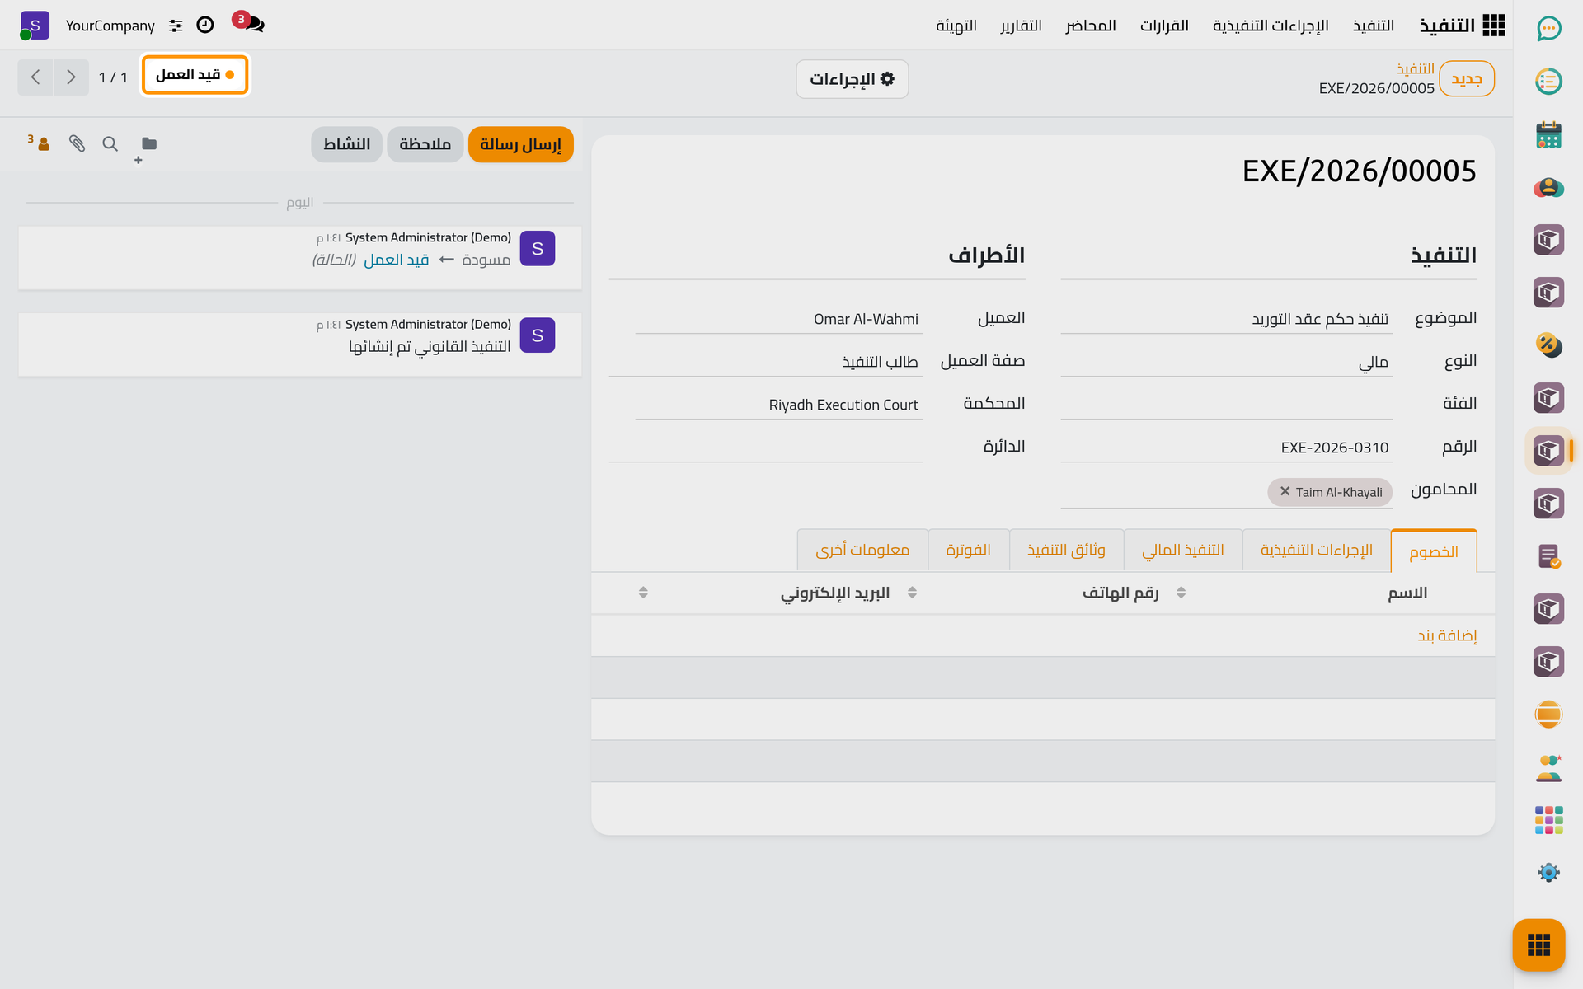The height and width of the screenshot is (989, 1583).
Task: Open the التقارير top menu
Action: click(1021, 26)
